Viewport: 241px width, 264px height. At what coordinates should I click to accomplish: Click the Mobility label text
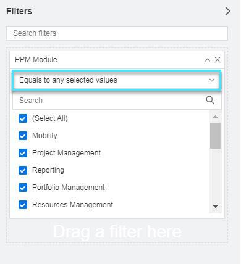tap(44, 136)
